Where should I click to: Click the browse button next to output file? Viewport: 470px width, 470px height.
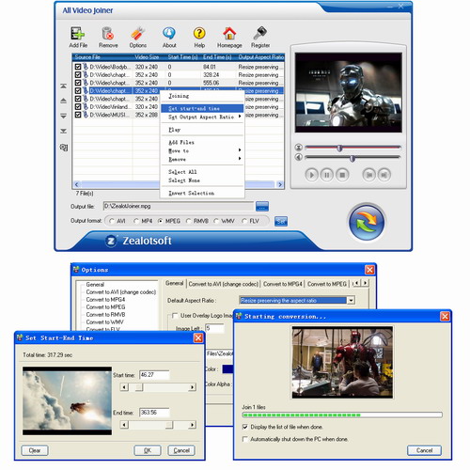(262, 206)
